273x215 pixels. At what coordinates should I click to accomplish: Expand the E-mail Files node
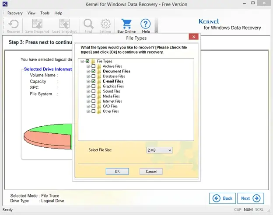[88, 81]
